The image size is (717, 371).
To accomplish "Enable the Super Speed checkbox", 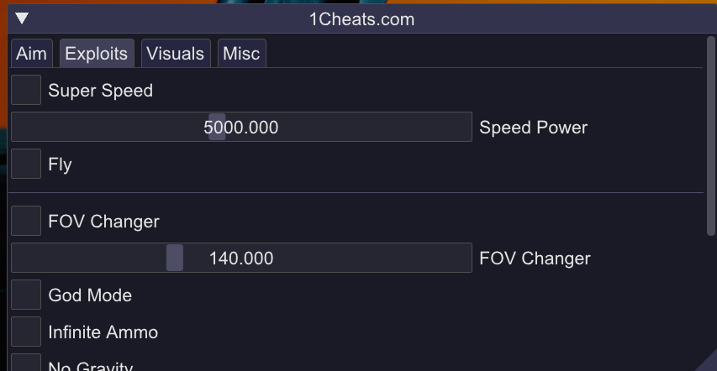I will coord(26,90).
